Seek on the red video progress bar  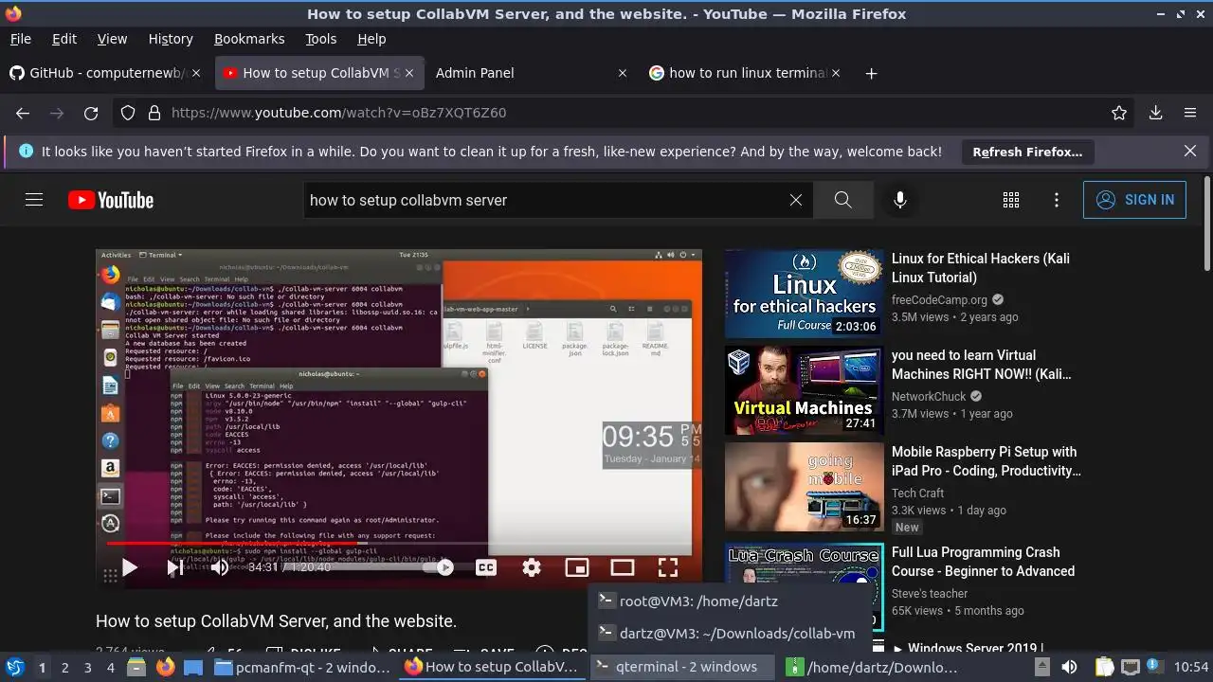tap(398, 544)
